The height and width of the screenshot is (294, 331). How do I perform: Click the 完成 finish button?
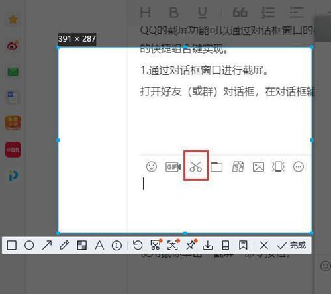pos(291,245)
